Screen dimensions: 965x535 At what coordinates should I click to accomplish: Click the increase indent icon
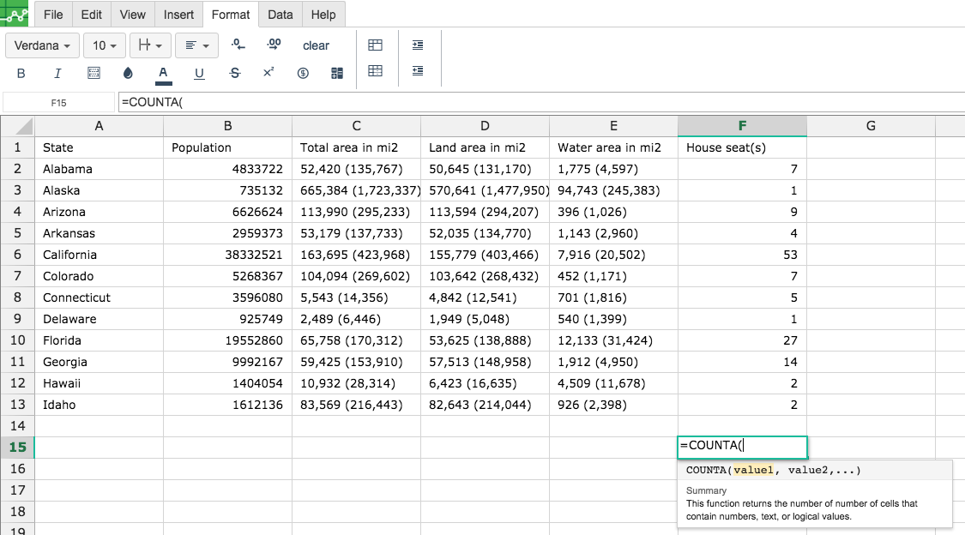tap(418, 45)
